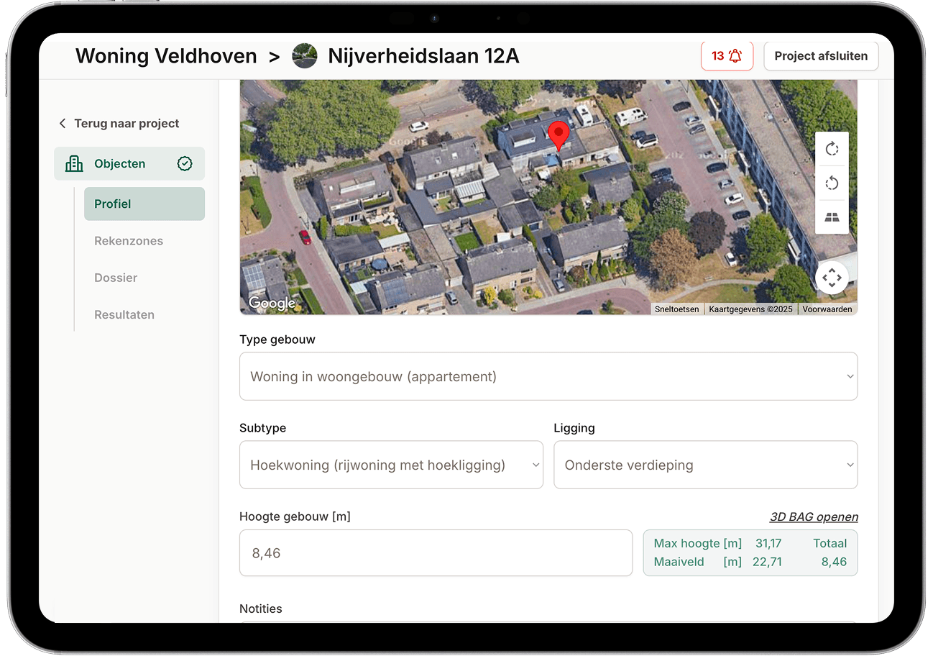Rotate the map view clockwise

[x=832, y=149]
